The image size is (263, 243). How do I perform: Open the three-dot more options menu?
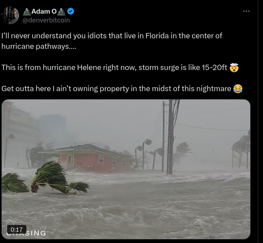coord(246,11)
